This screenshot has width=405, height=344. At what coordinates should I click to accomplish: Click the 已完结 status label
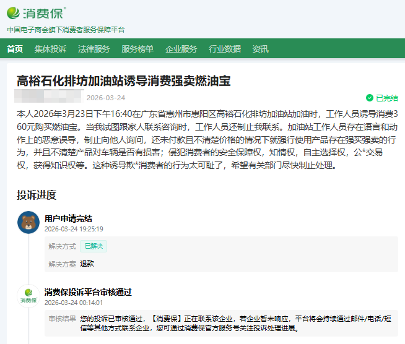coord(387,98)
